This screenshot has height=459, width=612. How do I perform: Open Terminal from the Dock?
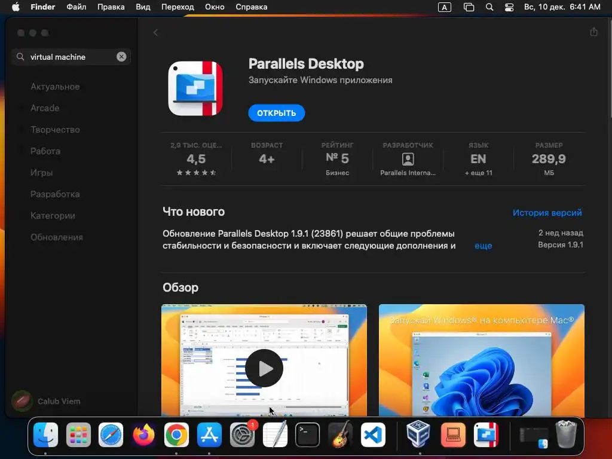(308, 435)
